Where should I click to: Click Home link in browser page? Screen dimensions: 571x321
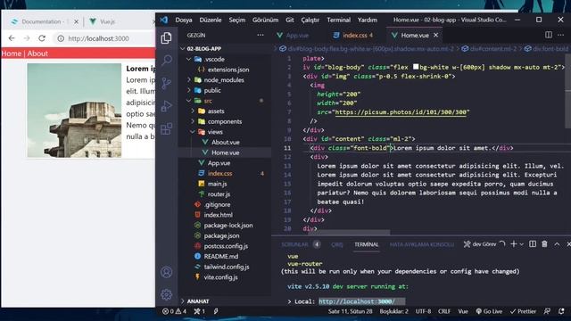(x=12, y=53)
